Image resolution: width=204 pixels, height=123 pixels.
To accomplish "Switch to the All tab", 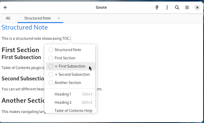I will pyautogui.click(x=8, y=18).
